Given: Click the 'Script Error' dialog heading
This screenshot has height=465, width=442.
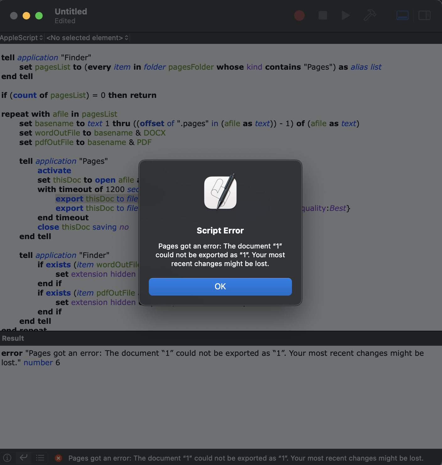Looking at the screenshot, I should (220, 231).
